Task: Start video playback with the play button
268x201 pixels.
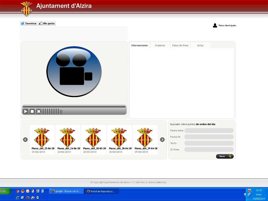Action: pyautogui.click(x=26, y=111)
